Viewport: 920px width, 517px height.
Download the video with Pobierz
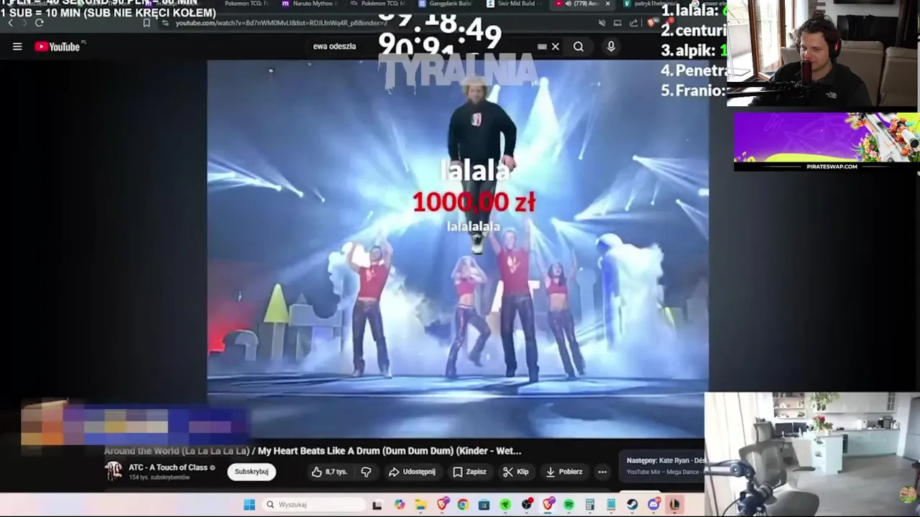pyautogui.click(x=564, y=472)
